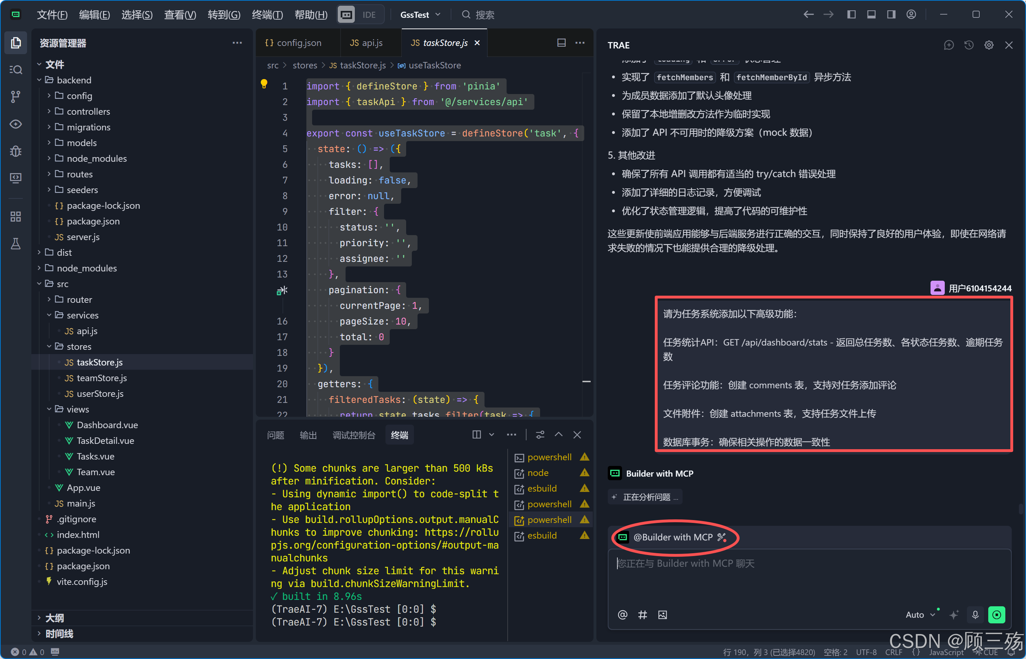This screenshot has width=1026, height=659.
Task: Open the Source Control sidebar icon
Action: click(x=16, y=97)
